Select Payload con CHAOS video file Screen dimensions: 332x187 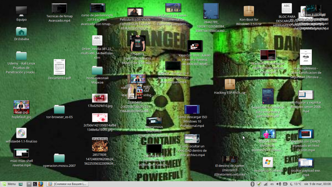306,134
